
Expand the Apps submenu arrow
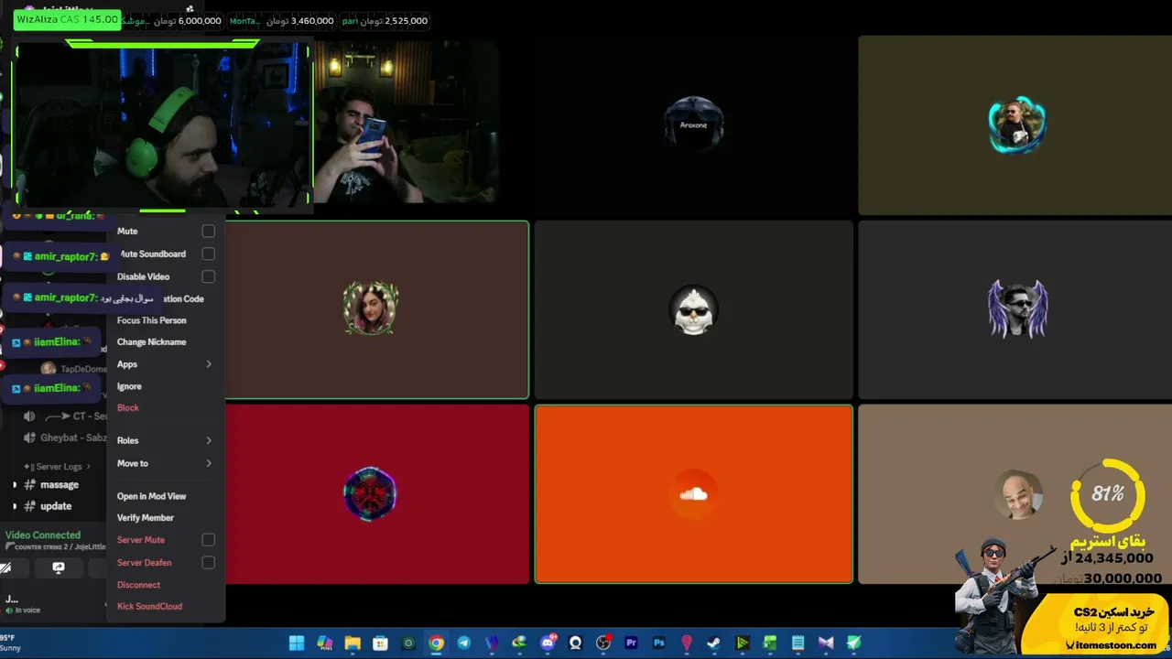click(209, 364)
